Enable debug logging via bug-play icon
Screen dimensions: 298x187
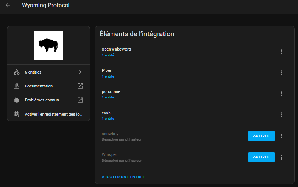[17, 114]
